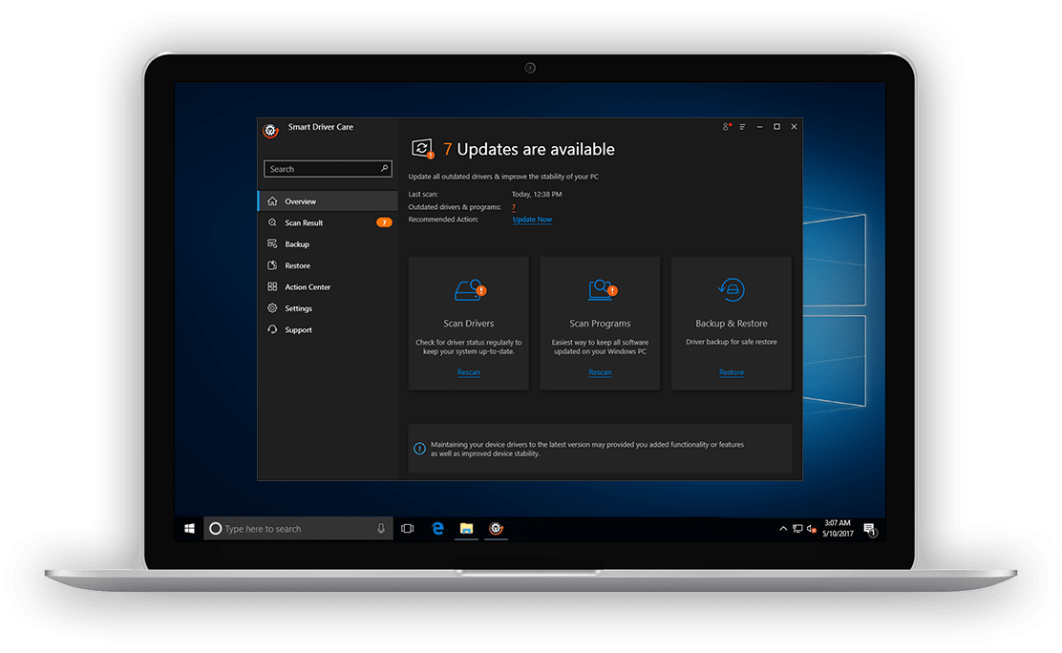This screenshot has height=653, width=1062.
Task: Click the Smart Driver Care logo icon
Action: coord(270,131)
